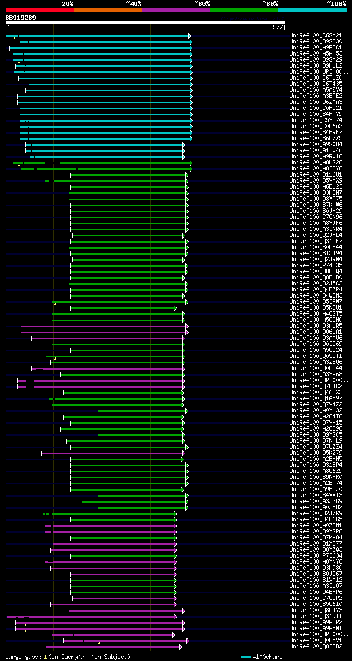Click UniRef100_A9PIR2 label
Screen dimensions: 352x661
coord(317,622)
